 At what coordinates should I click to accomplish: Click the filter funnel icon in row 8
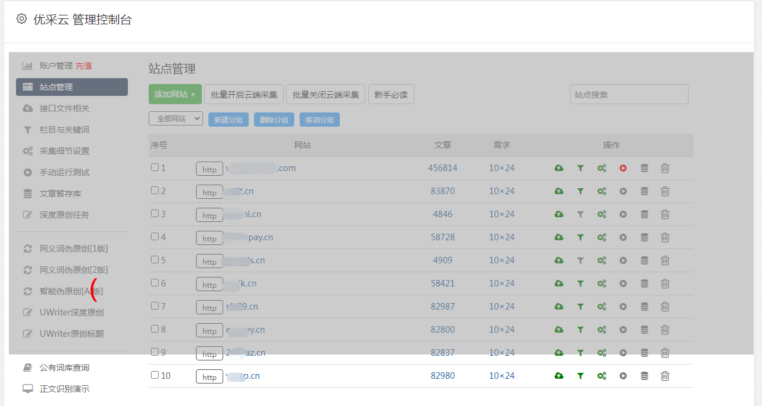(580, 330)
